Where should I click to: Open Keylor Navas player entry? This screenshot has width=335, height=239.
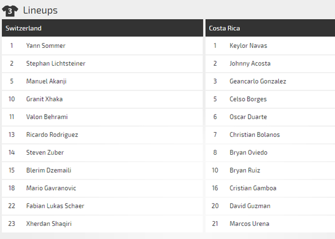tap(270, 45)
